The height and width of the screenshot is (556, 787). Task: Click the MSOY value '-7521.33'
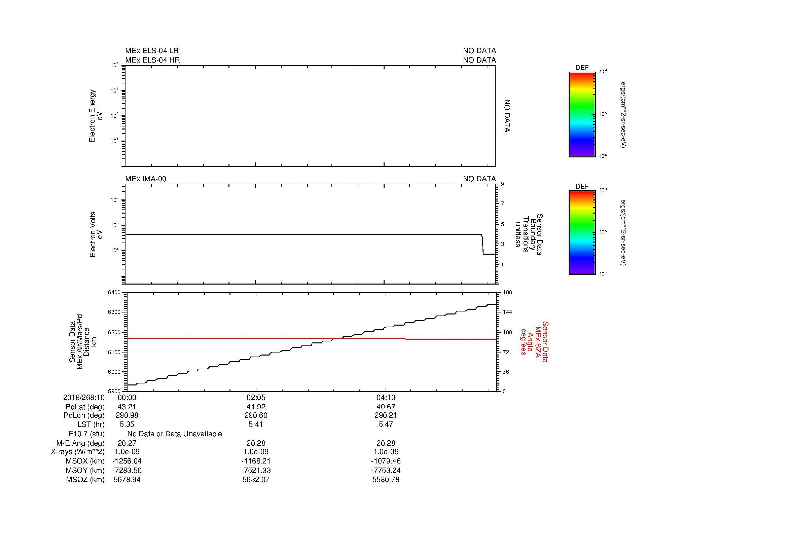tap(256, 470)
